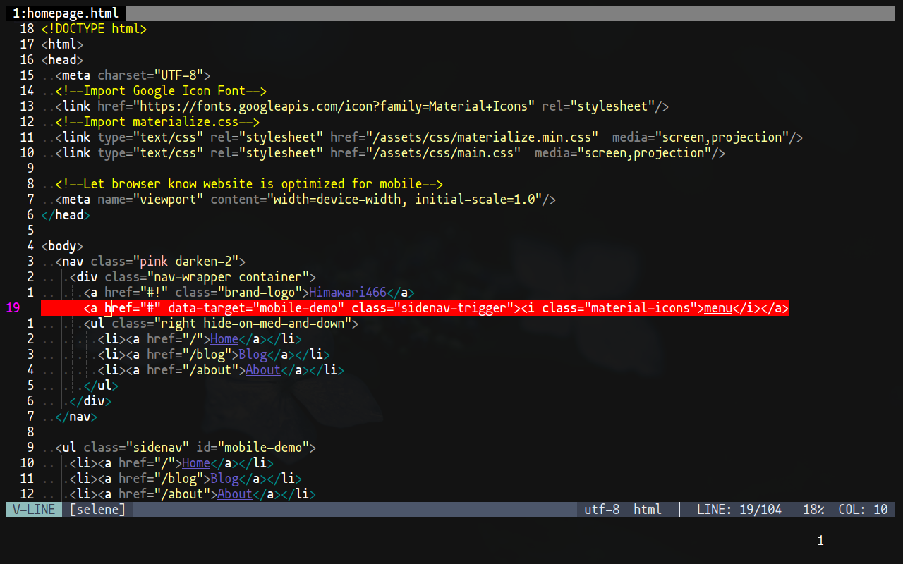Click the ul class="sidenav" line
This screenshot has width=903, height=564.
coord(186,448)
